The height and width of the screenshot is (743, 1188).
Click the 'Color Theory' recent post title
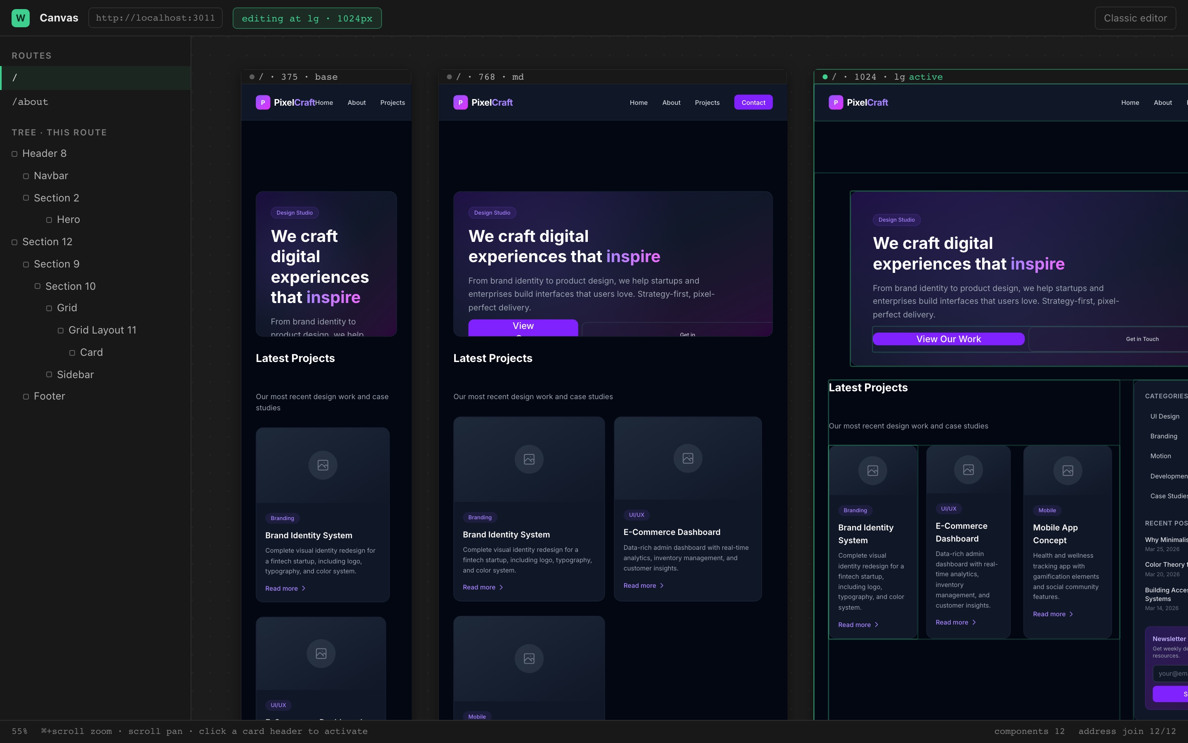point(1167,565)
